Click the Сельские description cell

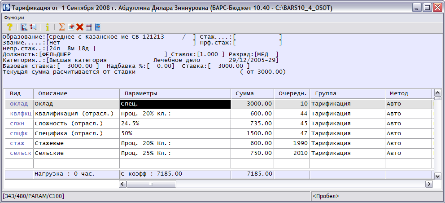76,153
